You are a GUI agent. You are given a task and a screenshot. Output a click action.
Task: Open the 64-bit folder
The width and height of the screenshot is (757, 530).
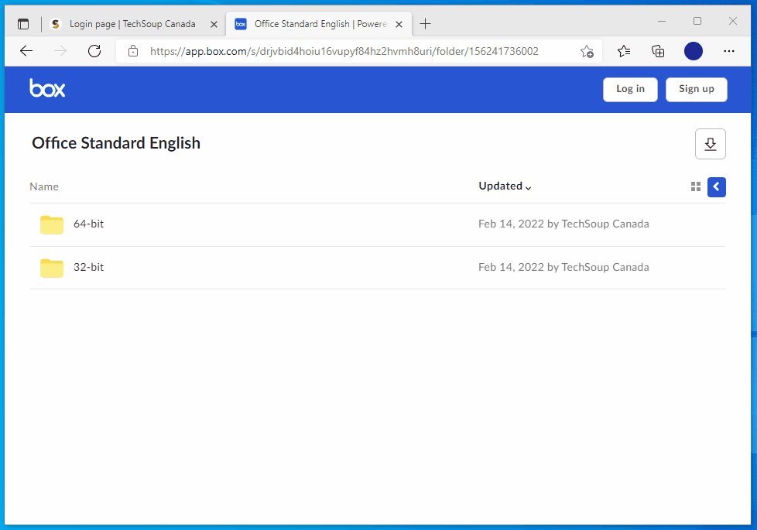(87, 224)
